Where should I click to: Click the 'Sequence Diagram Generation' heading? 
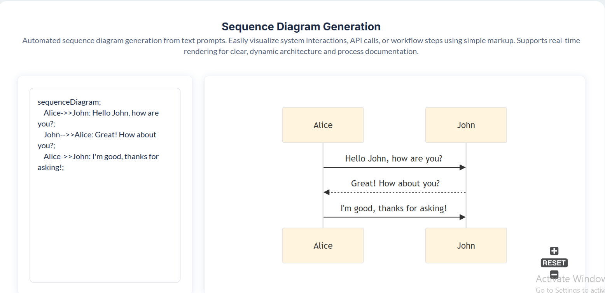[301, 26]
